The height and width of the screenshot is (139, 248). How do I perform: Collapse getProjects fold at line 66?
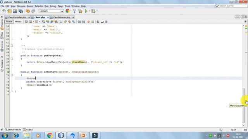12,59
